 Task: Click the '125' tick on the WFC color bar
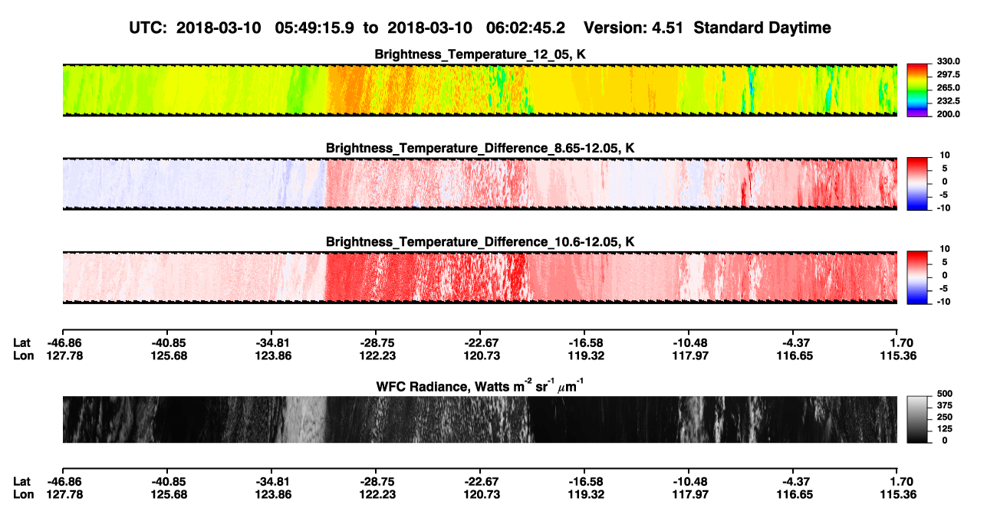tap(943, 428)
